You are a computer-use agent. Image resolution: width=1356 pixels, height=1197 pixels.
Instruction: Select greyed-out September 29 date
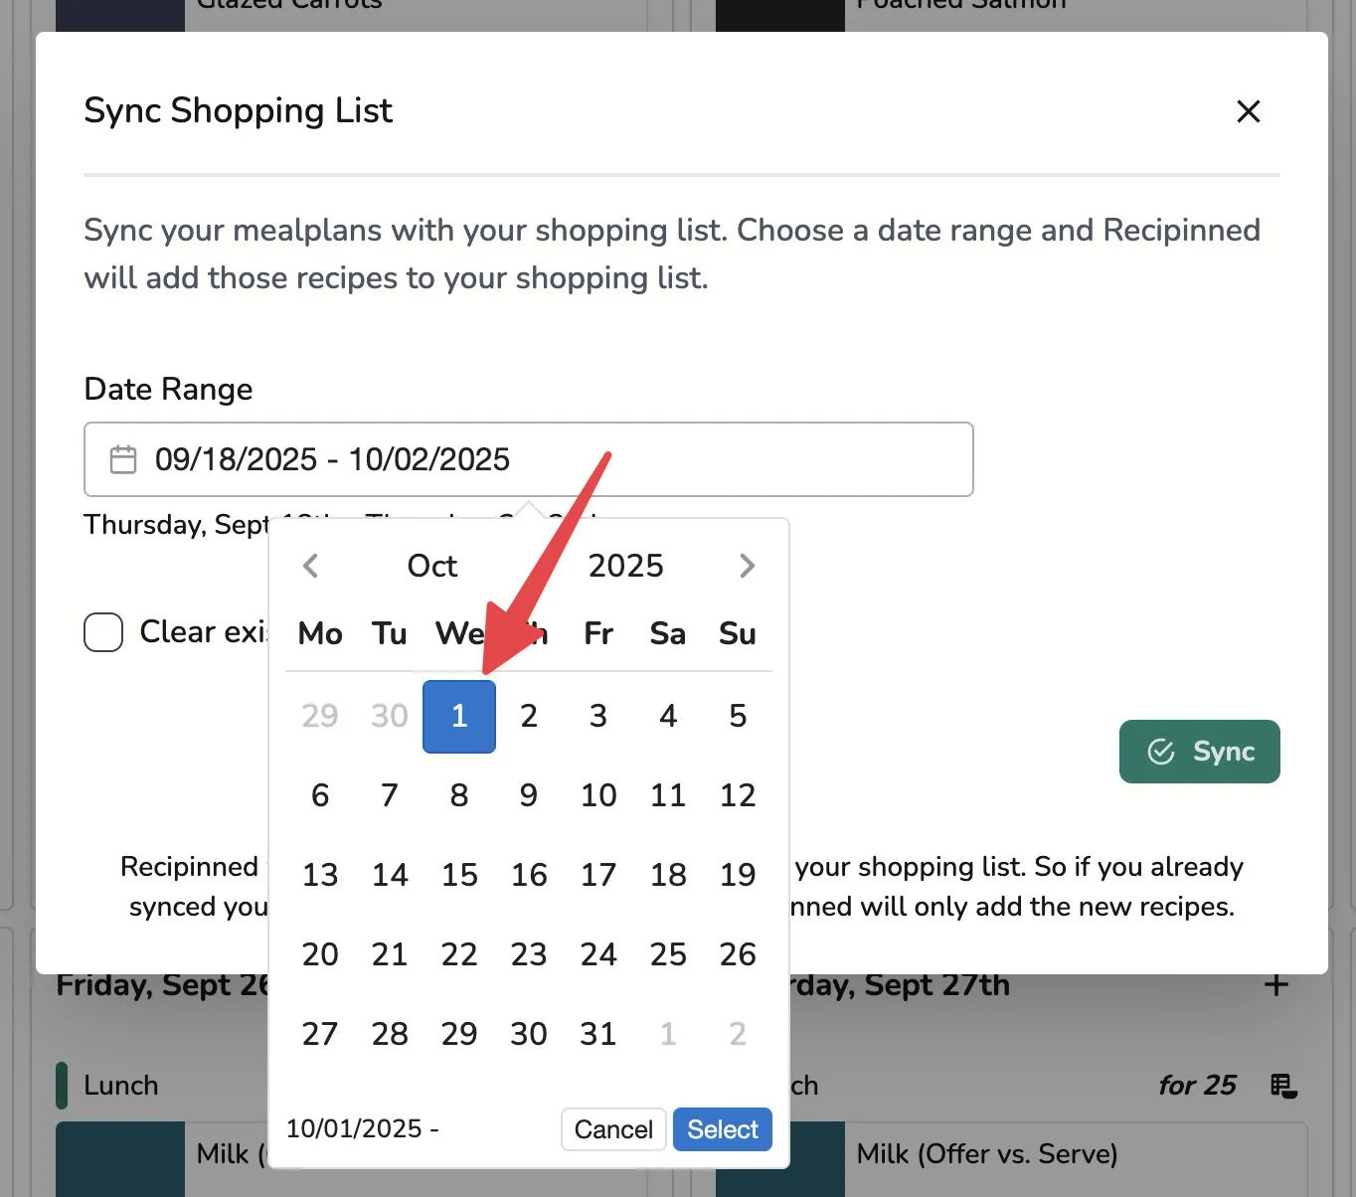pyautogui.click(x=320, y=716)
